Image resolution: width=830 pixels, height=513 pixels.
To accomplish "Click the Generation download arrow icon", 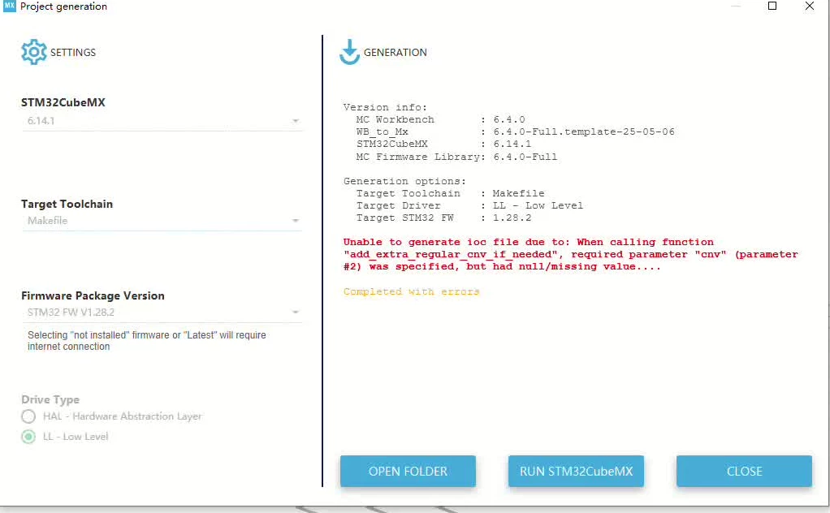I will point(349,52).
